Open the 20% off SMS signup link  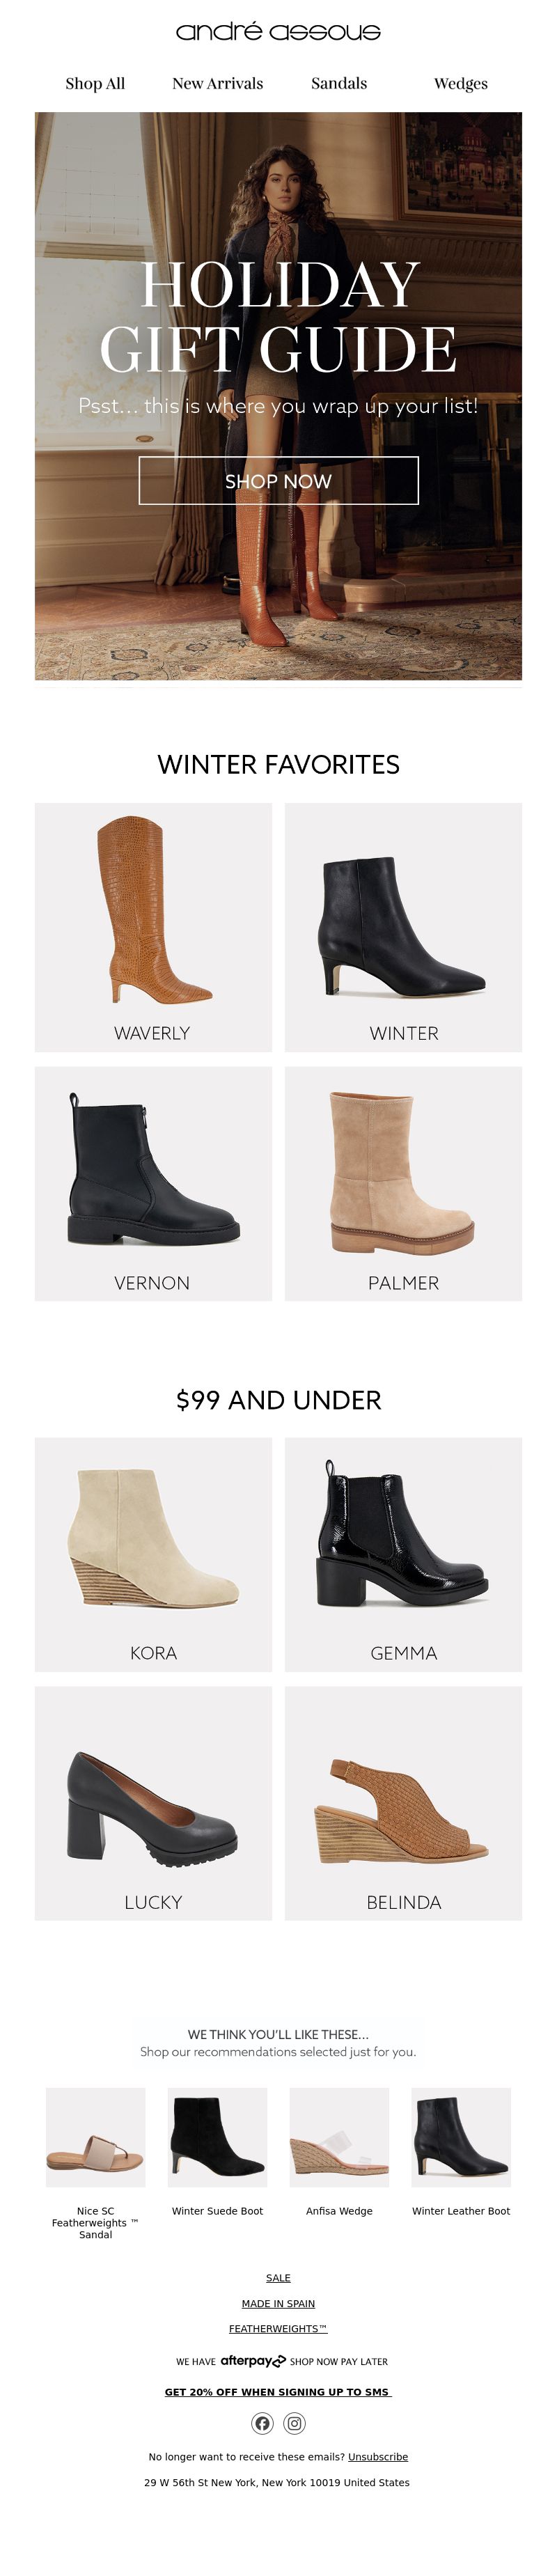278,2392
